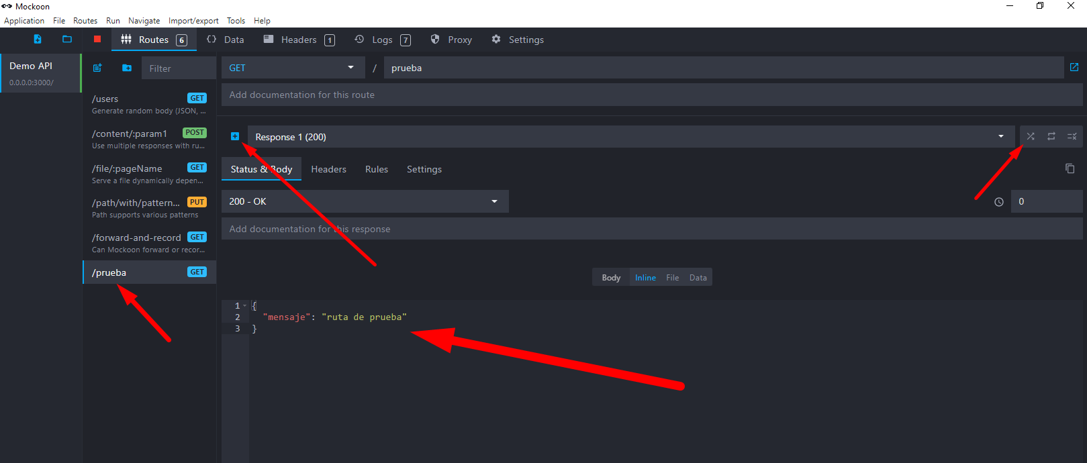Click the add route icon

[x=97, y=68]
